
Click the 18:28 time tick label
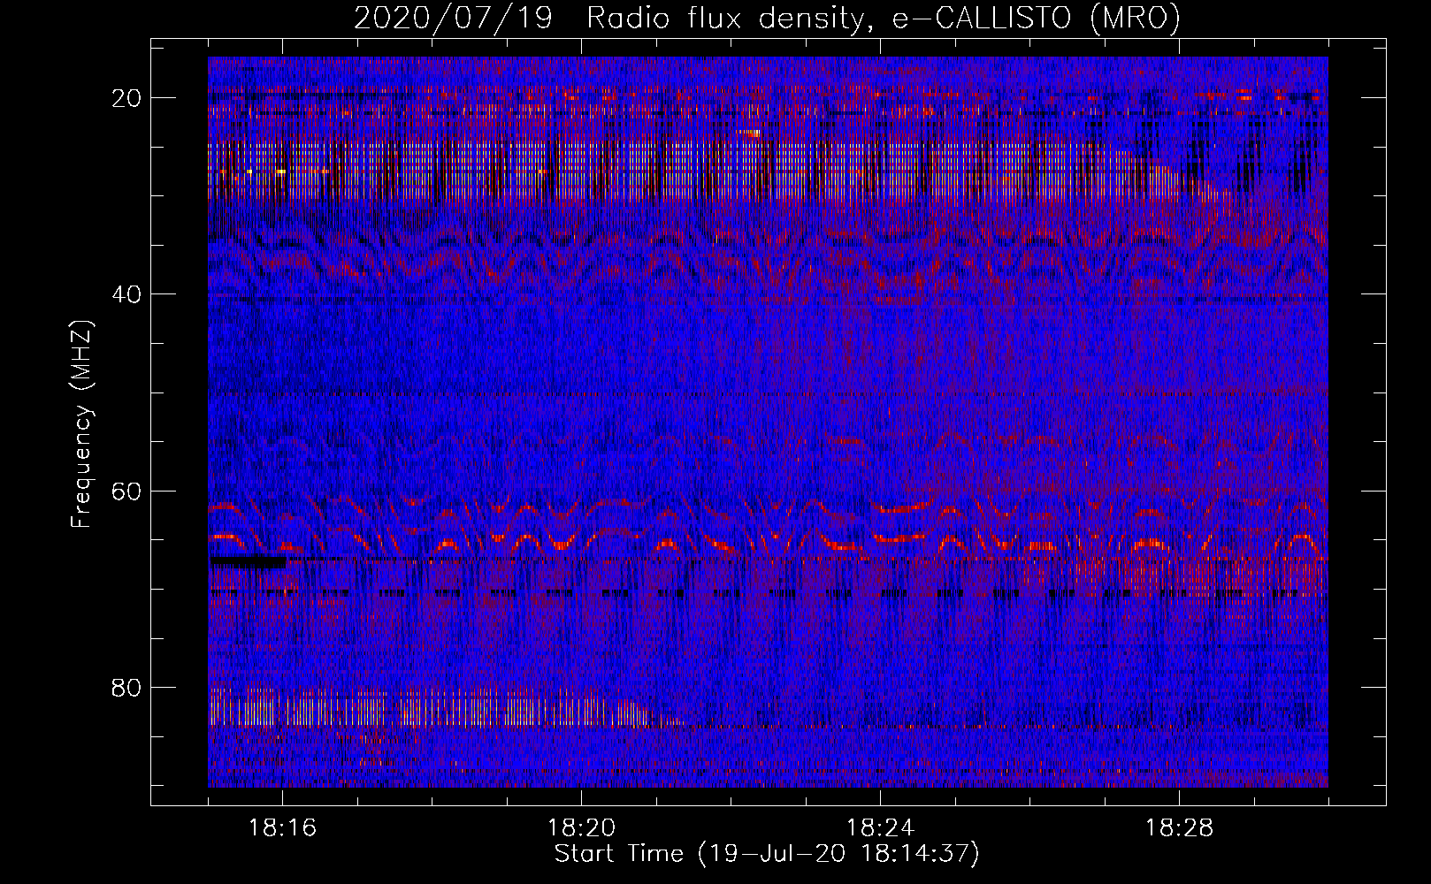tap(1179, 828)
